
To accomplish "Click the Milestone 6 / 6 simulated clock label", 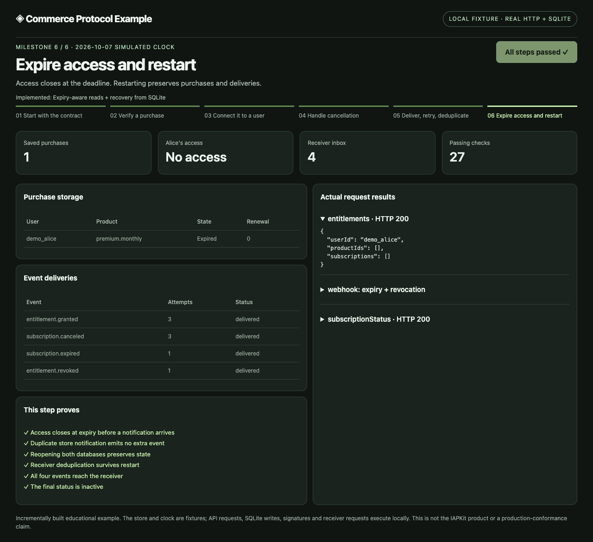I will [95, 47].
